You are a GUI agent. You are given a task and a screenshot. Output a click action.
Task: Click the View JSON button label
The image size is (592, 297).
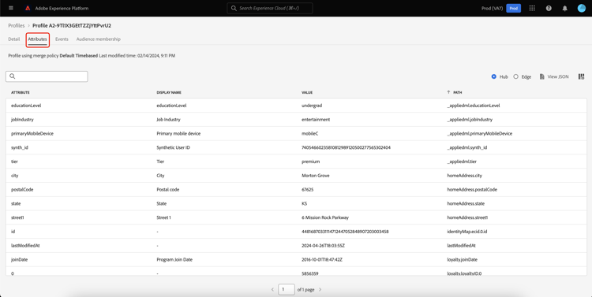(558, 76)
